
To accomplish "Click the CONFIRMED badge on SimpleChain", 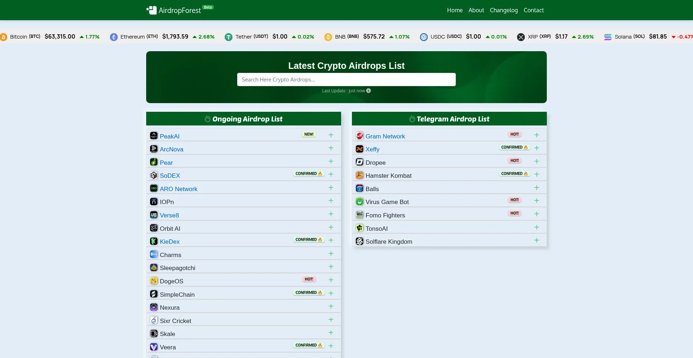I will click(x=309, y=292).
